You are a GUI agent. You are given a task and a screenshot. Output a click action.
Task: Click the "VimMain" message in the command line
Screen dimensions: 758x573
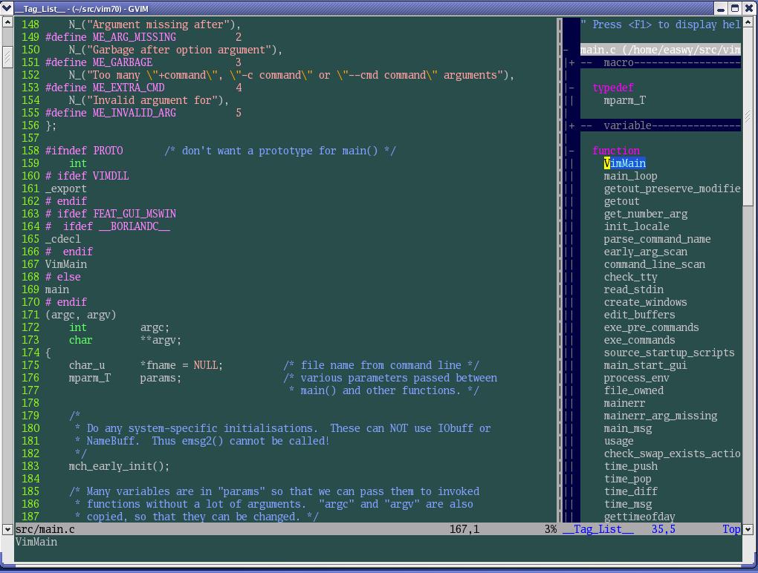click(36, 542)
